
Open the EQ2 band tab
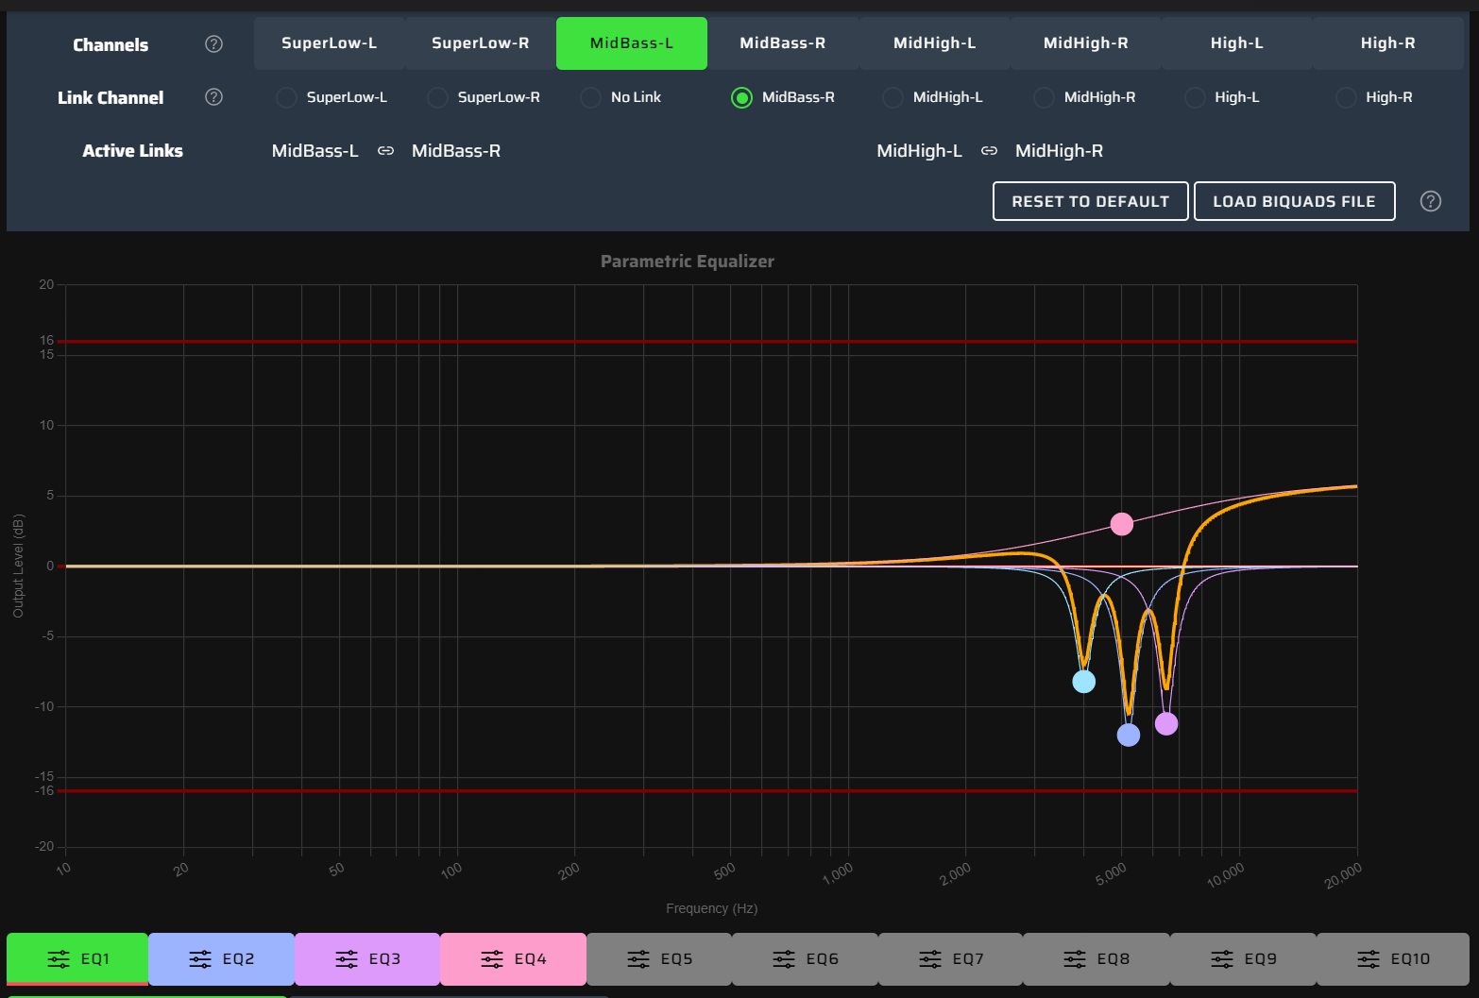[221, 959]
